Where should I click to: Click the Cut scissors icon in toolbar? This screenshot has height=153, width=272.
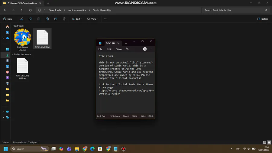(21, 19)
